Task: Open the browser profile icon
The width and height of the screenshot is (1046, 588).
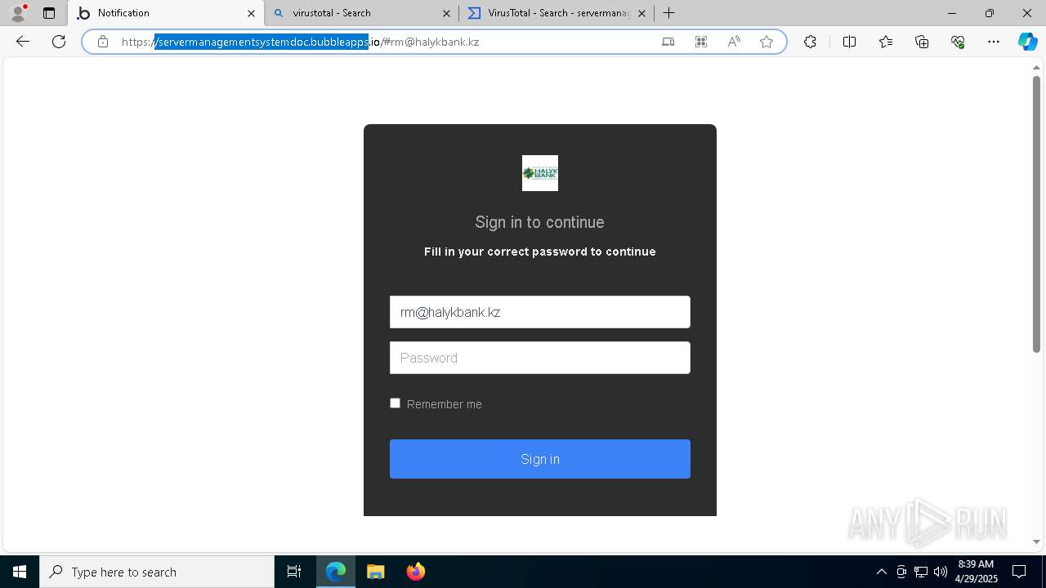Action: 18,13
